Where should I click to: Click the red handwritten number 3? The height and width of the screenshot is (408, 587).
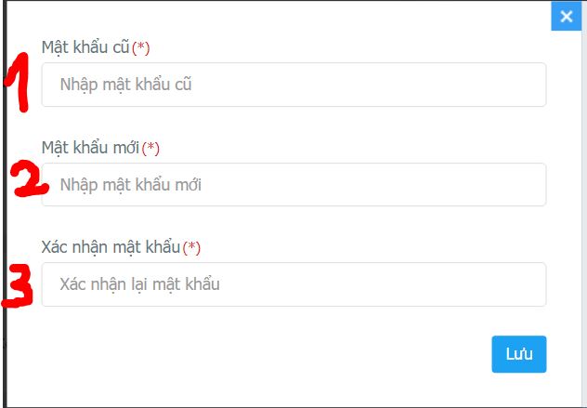18,286
